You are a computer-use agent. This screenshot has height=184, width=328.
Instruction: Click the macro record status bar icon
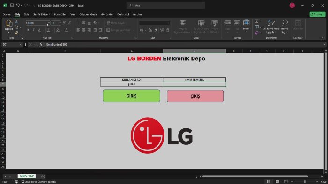pos(16,182)
